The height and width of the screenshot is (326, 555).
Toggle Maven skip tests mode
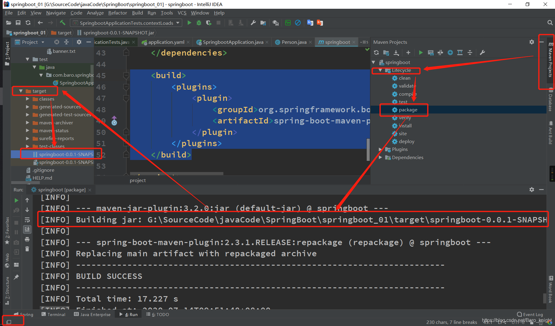[x=450, y=53]
